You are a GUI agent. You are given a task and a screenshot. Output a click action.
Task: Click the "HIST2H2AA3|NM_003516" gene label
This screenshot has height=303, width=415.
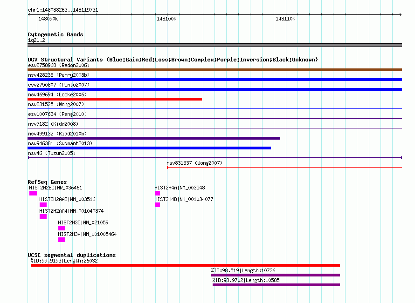67,200
